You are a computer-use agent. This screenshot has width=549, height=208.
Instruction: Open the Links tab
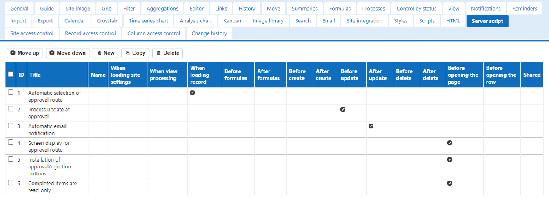[x=221, y=9]
